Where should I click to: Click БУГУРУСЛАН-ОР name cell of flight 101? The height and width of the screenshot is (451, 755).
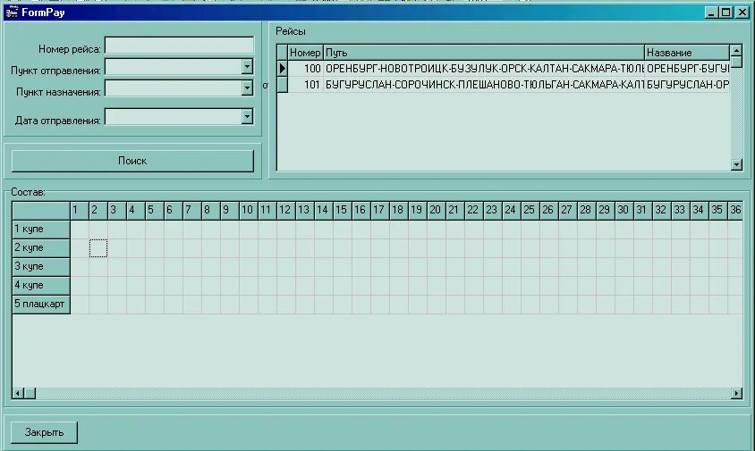(687, 85)
